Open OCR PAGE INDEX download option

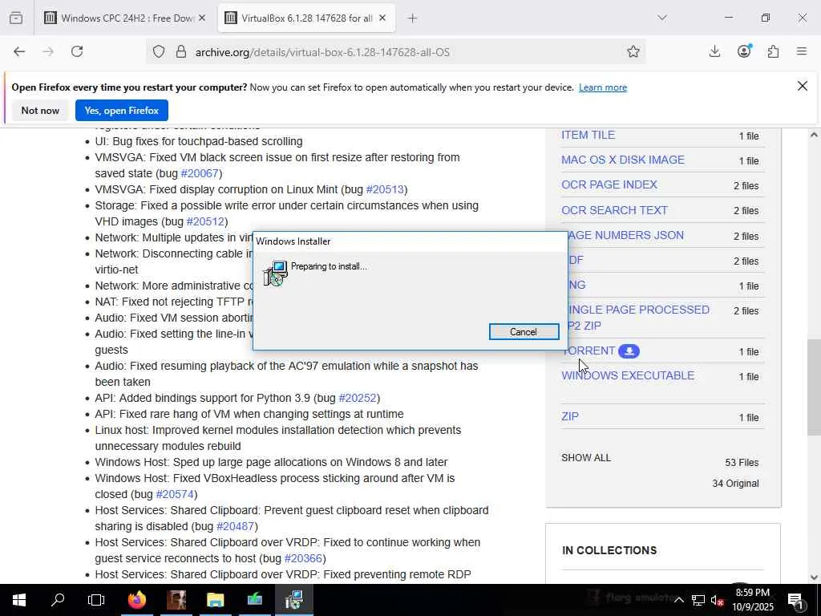click(609, 185)
